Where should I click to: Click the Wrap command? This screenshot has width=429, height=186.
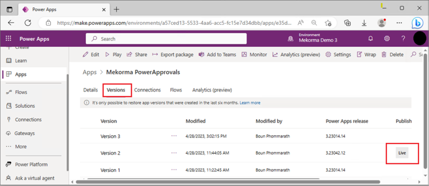(x=366, y=55)
